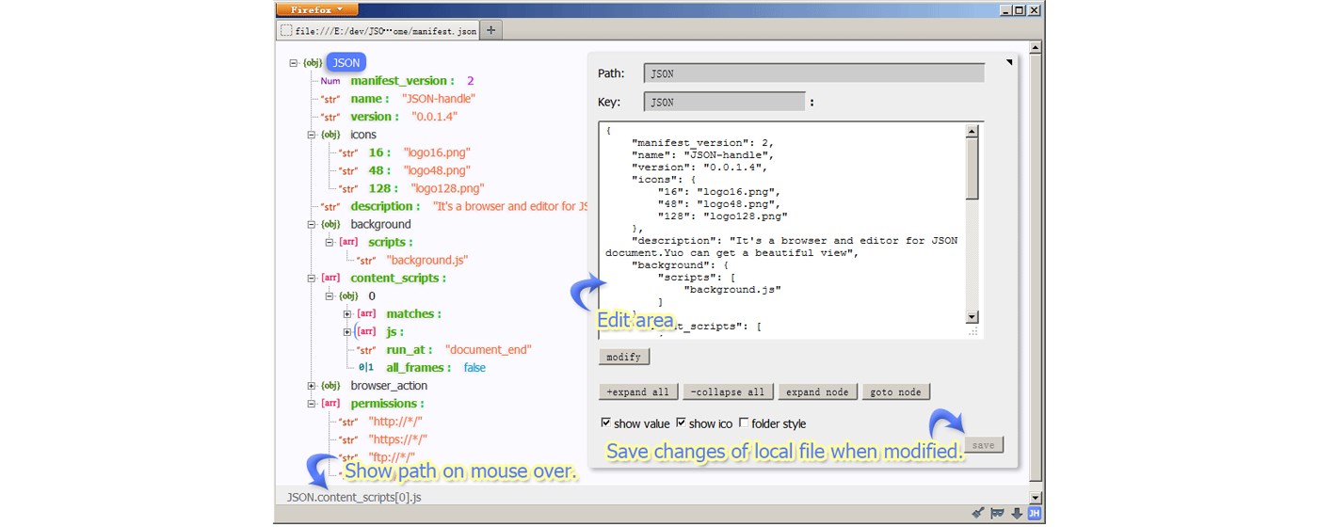
Task: Toggle the show ico checkbox
Action: click(x=681, y=423)
